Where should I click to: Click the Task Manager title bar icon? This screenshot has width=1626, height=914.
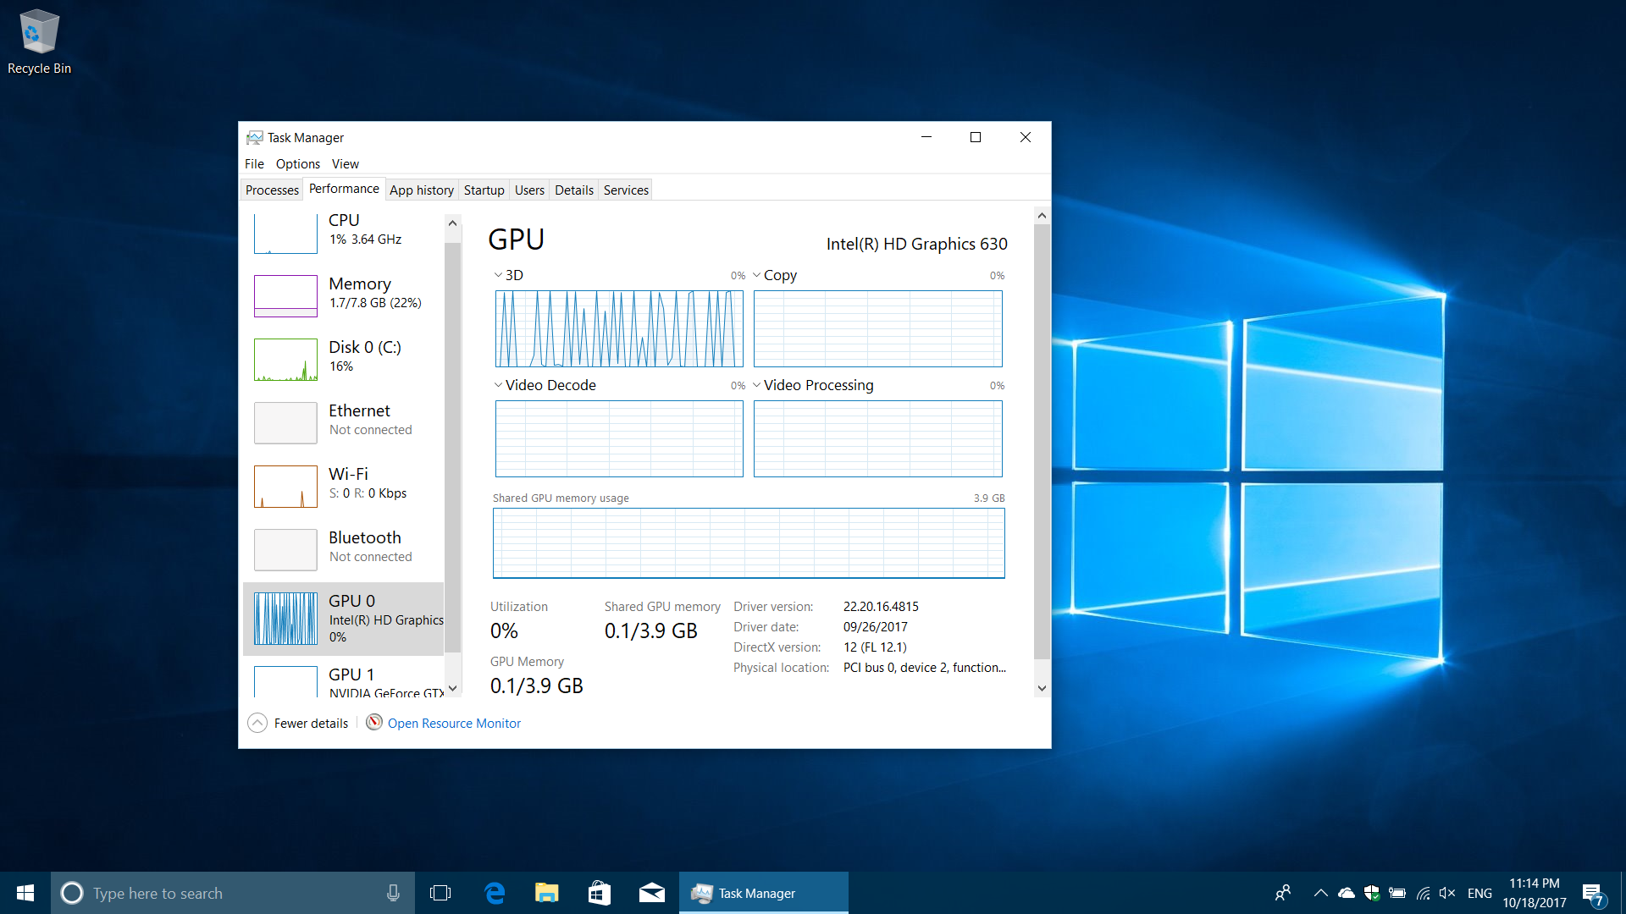[255, 137]
